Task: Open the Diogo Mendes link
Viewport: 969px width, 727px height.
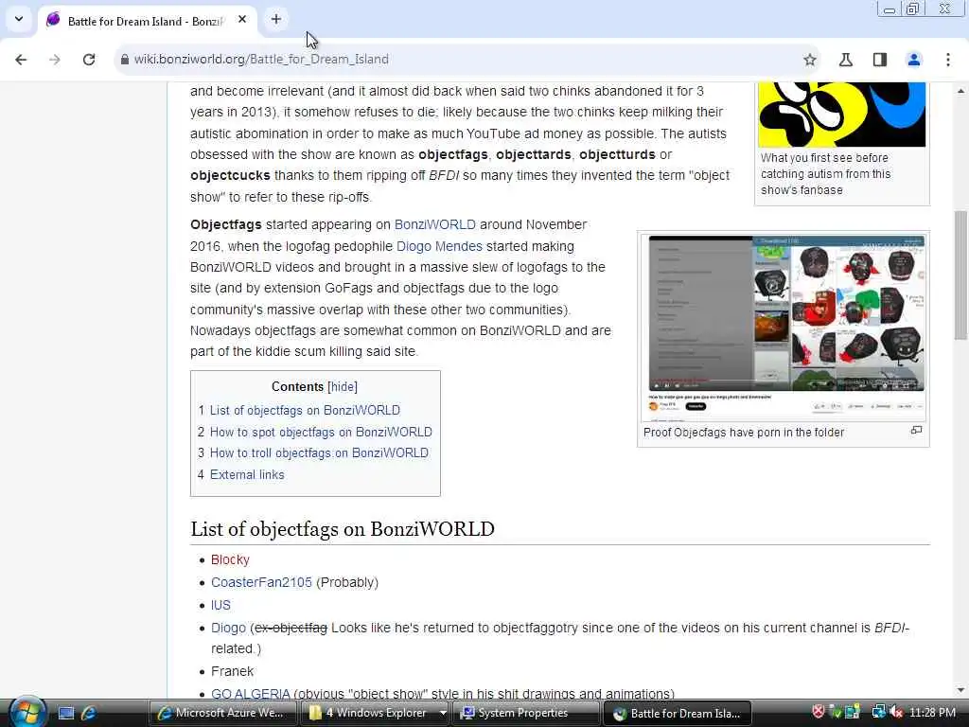Action: 439,246
